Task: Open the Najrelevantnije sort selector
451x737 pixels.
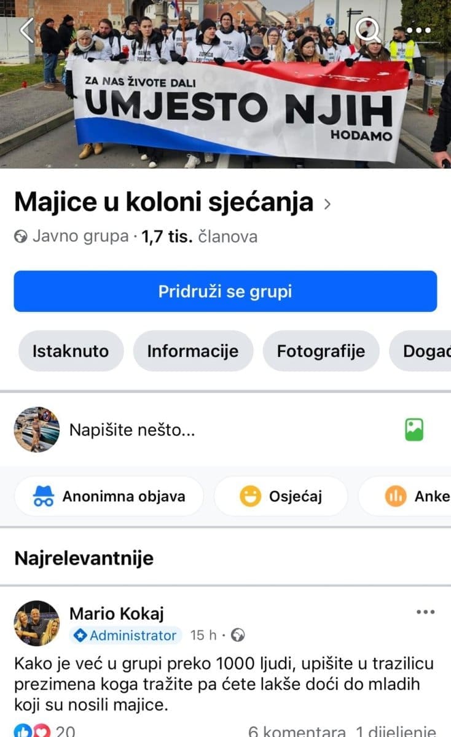Action: pyautogui.click(x=84, y=558)
